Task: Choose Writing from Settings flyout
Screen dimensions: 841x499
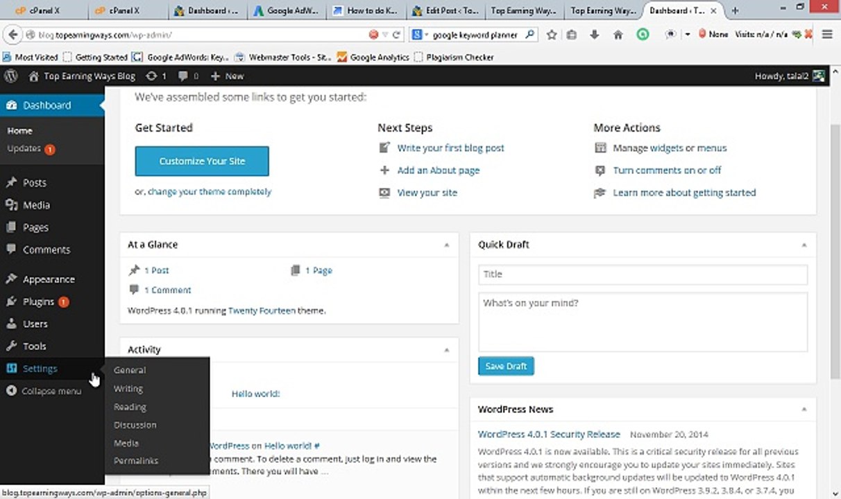Action: (x=128, y=389)
